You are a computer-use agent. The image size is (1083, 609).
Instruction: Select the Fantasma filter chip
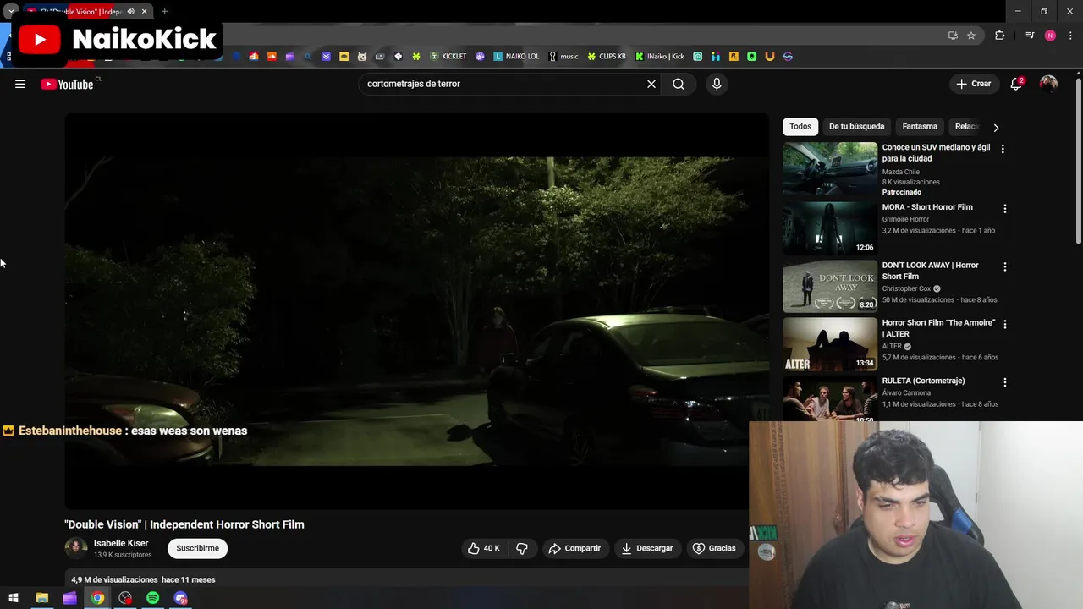pyautogui.click(x=920, y=127)
